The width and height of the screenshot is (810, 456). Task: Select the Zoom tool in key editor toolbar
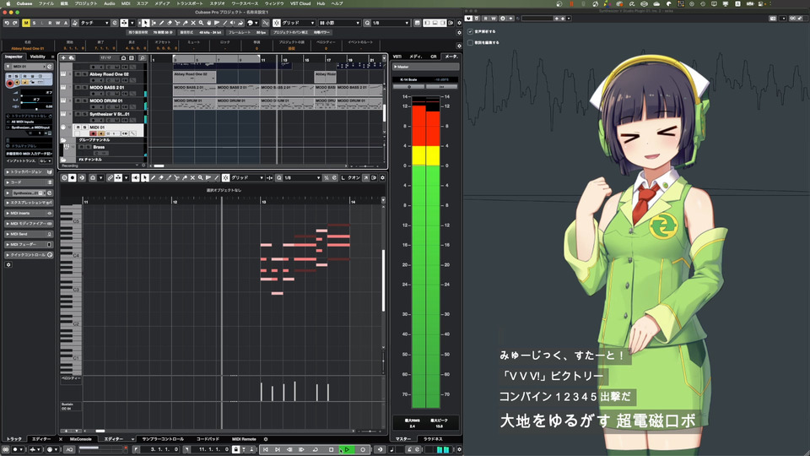tap(201, 178)
